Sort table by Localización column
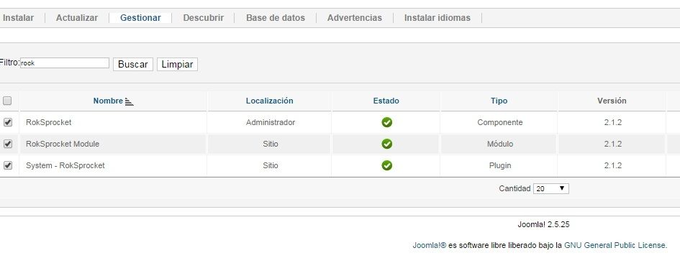680x276 pixels. point(269,101)
